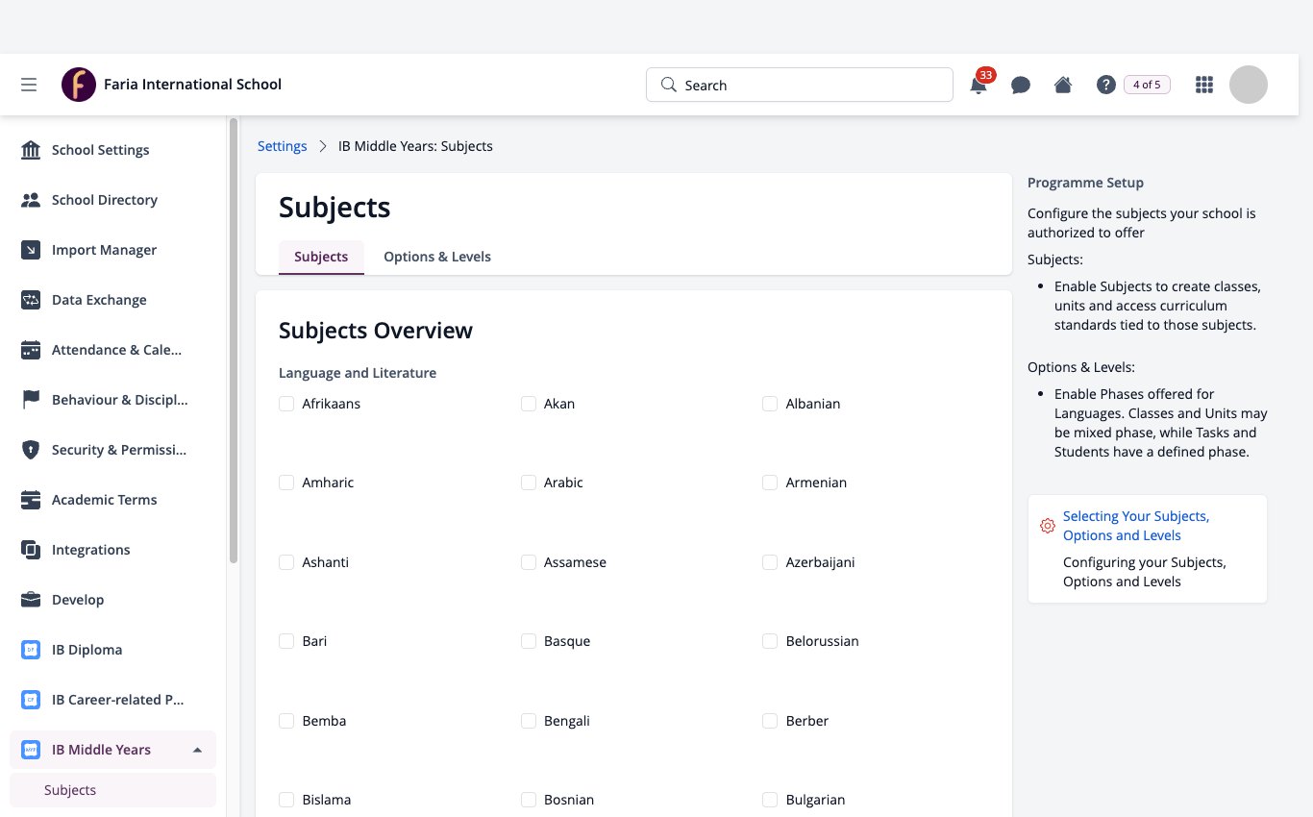Switch to Options & Levels tab

click(x=437, y=257)
